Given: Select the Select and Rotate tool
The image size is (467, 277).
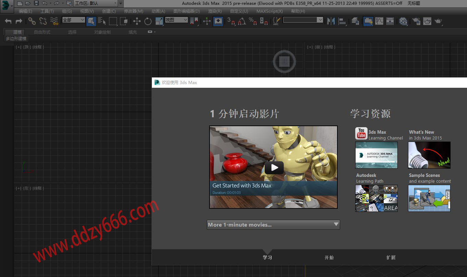Looking at the screenshot, I should point(148,21).
